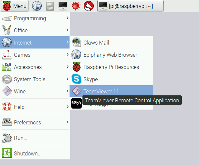
Task: Expand the System Tools submenu arrow
Action: (x=68, y=79)
